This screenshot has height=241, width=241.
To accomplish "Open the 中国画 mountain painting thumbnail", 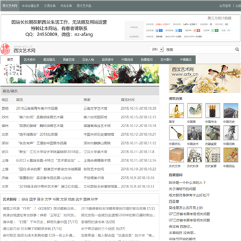I will 195,110.
